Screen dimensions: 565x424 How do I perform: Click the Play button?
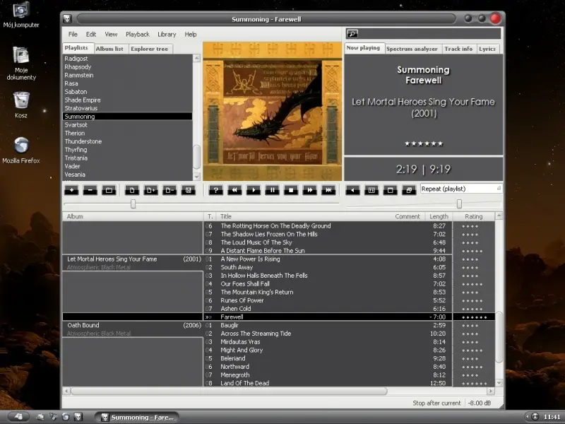pos(254,190)
